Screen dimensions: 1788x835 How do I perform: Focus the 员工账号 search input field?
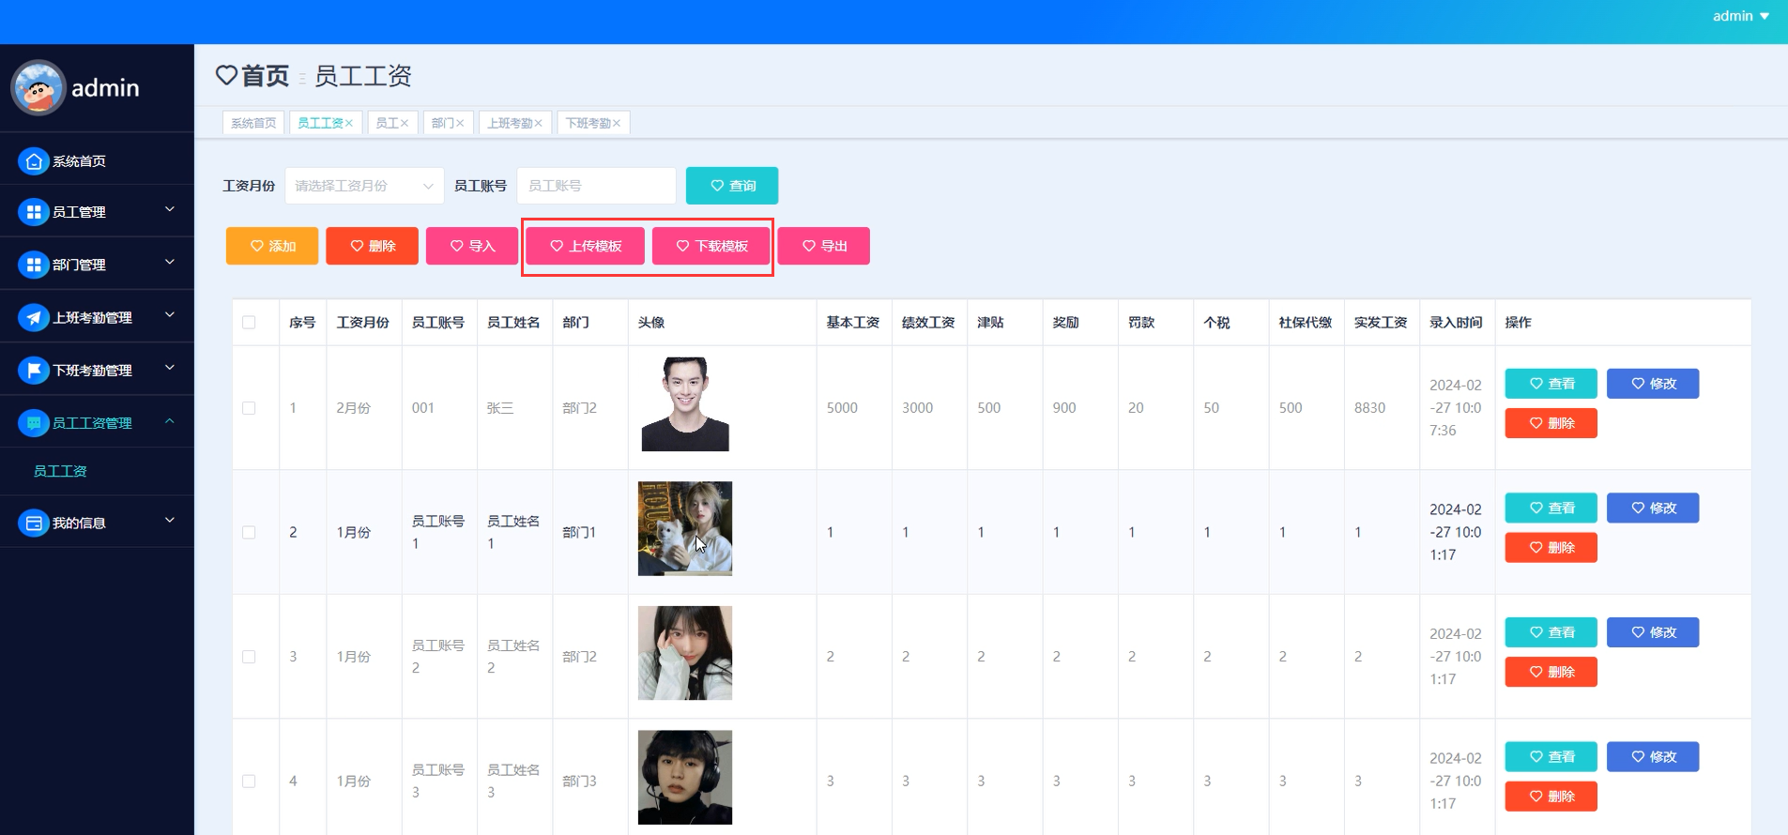[x=597, y=186]
